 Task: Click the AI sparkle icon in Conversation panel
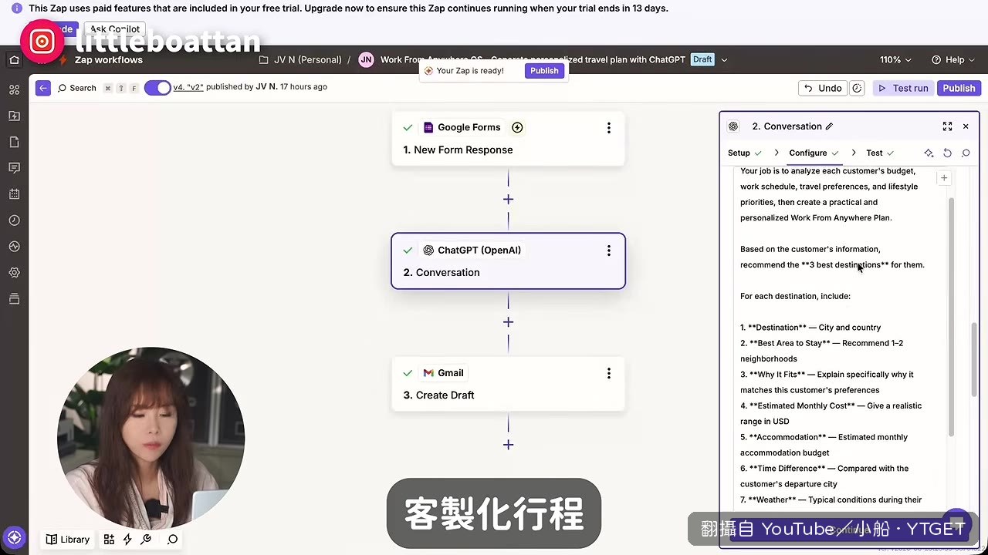coord(929,153)
